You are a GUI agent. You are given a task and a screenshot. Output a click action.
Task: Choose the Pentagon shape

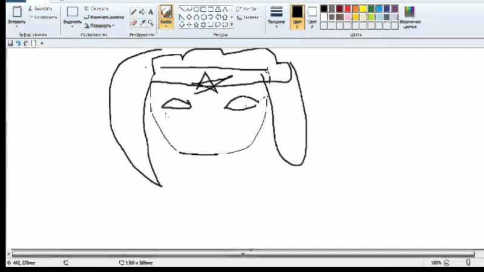click(196, 17)
